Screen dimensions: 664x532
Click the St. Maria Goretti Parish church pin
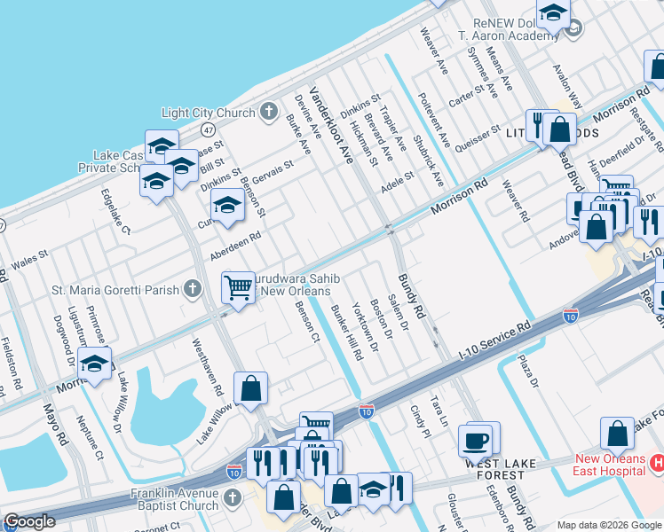pyautogui.click(x=193, y=289)
